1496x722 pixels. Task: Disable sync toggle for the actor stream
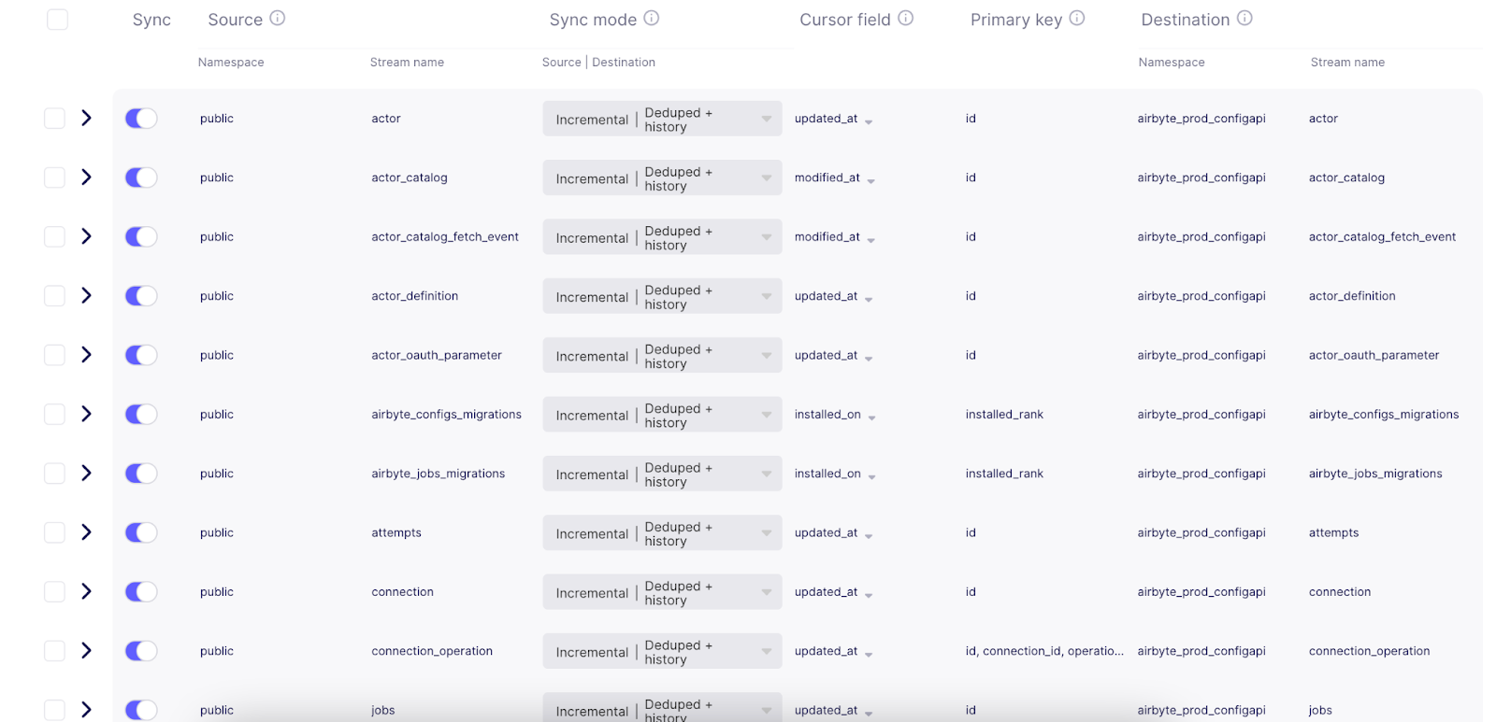coord(141,119)
